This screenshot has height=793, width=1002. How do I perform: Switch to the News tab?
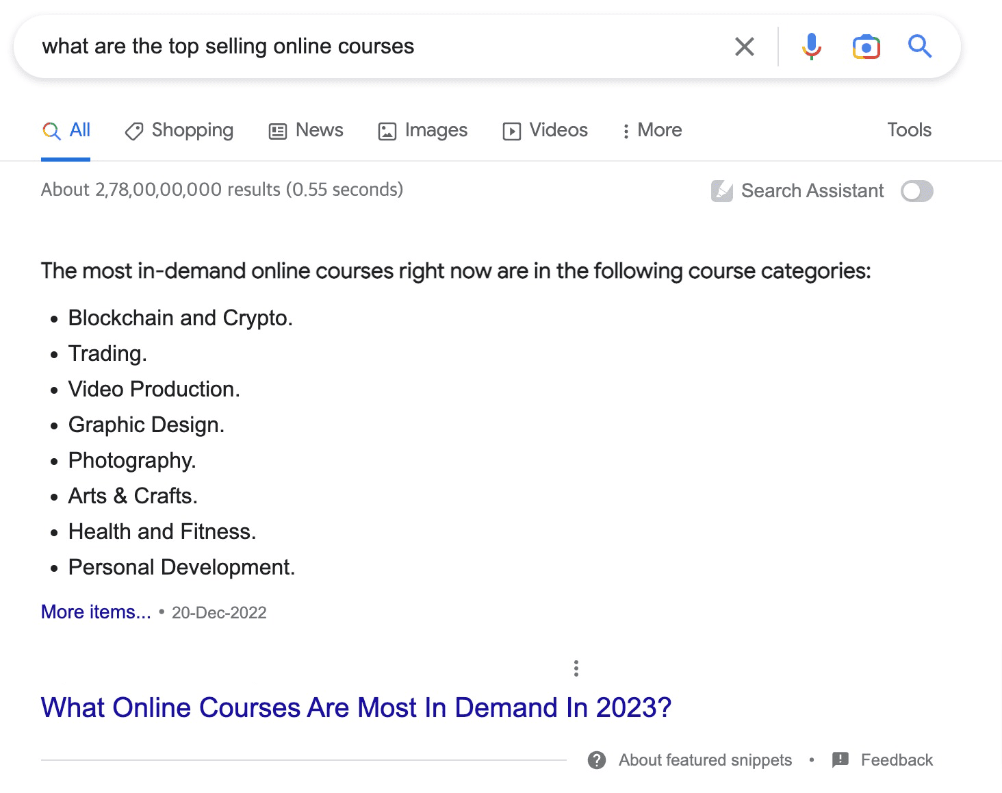click(306, 130)
